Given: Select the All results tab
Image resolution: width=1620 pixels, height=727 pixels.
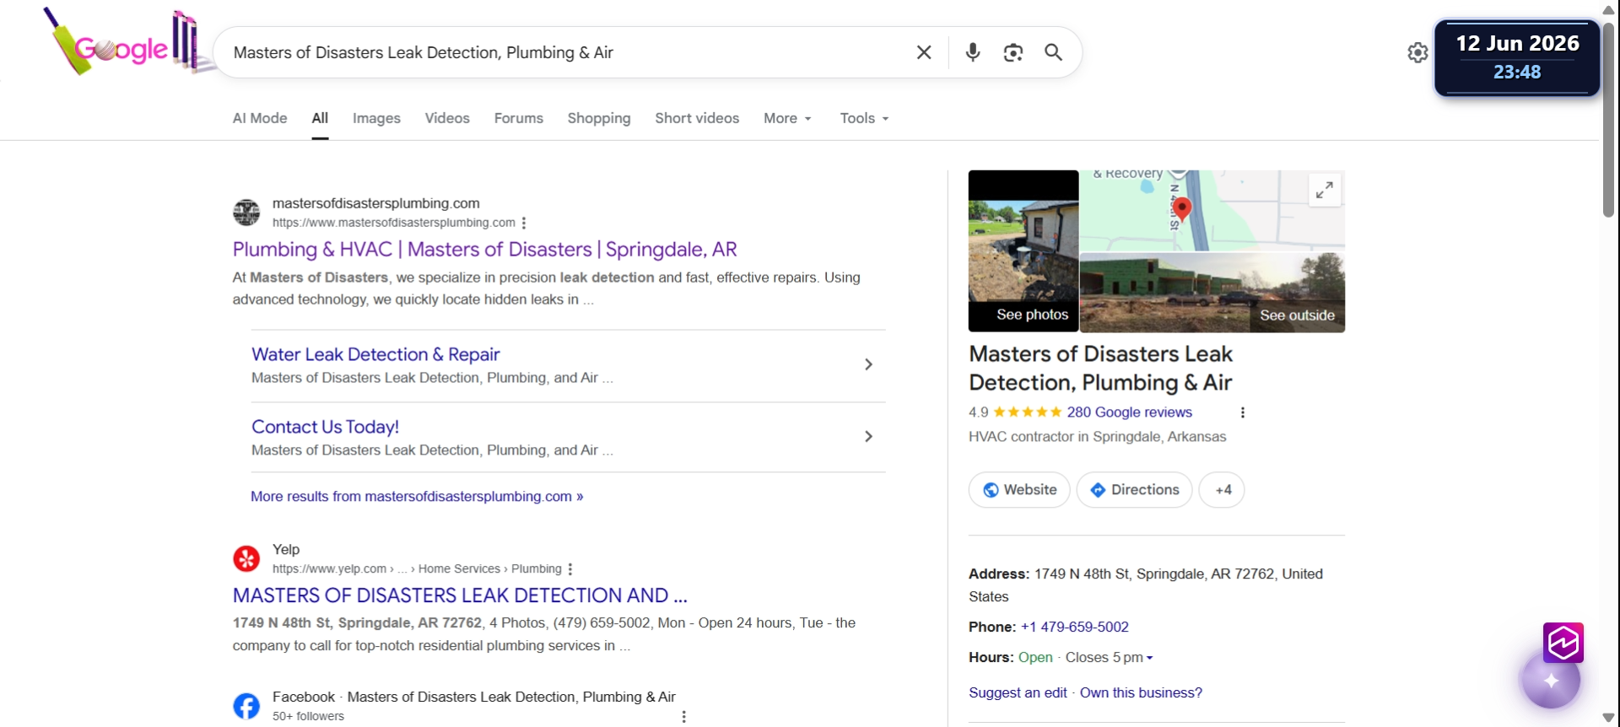Looking at the screenshot, I should click(x=320, y=118).
